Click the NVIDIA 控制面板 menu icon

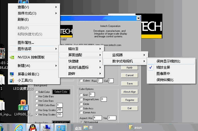(x=12, y=57)
